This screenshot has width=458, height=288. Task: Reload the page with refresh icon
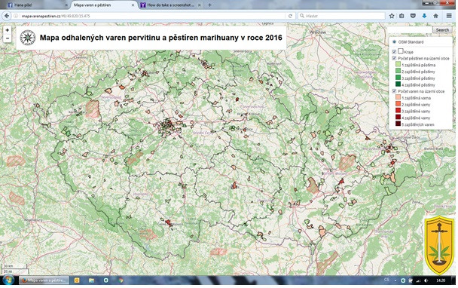(290, 16)
